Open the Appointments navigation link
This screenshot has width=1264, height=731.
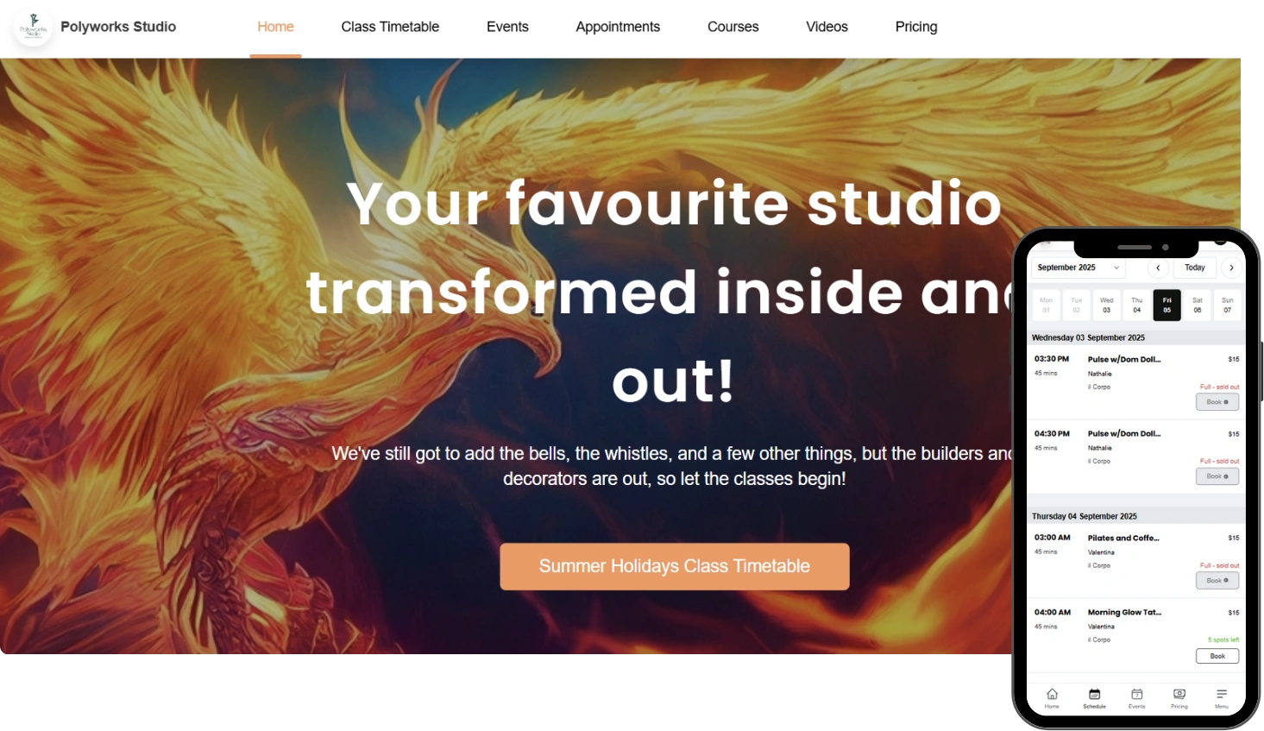[x=618, y=27]
